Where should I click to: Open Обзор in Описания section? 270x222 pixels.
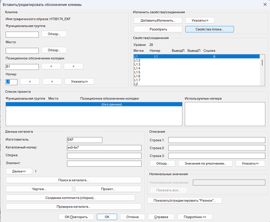tap(163, 164)
